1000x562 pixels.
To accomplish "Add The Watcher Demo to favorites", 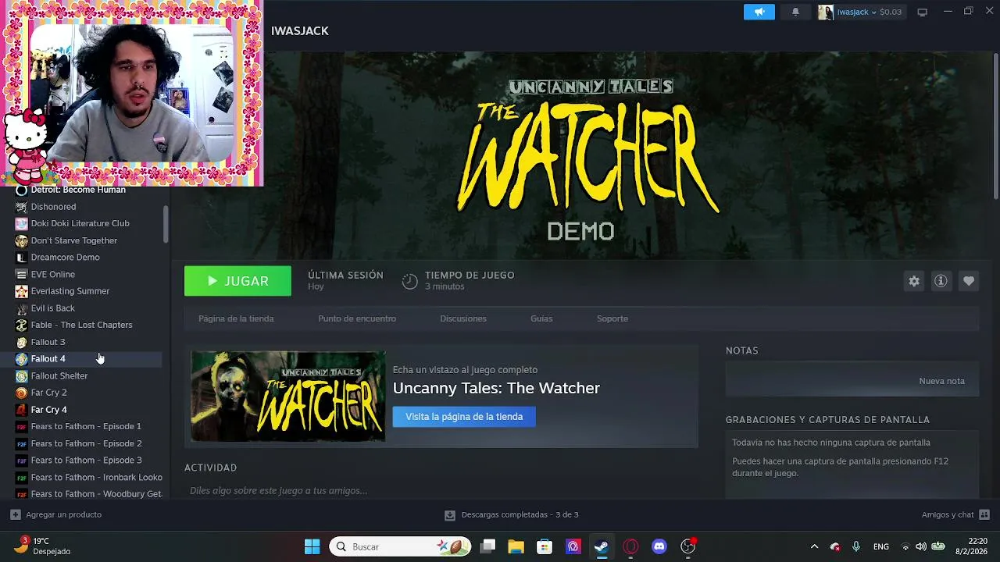I will pyautogui.click(x=969, y=281).
